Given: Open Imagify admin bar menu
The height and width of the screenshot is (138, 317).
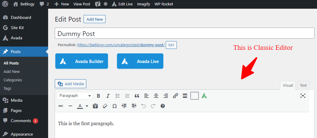Looking at the screenshot, I should click(x=143, y=4).
